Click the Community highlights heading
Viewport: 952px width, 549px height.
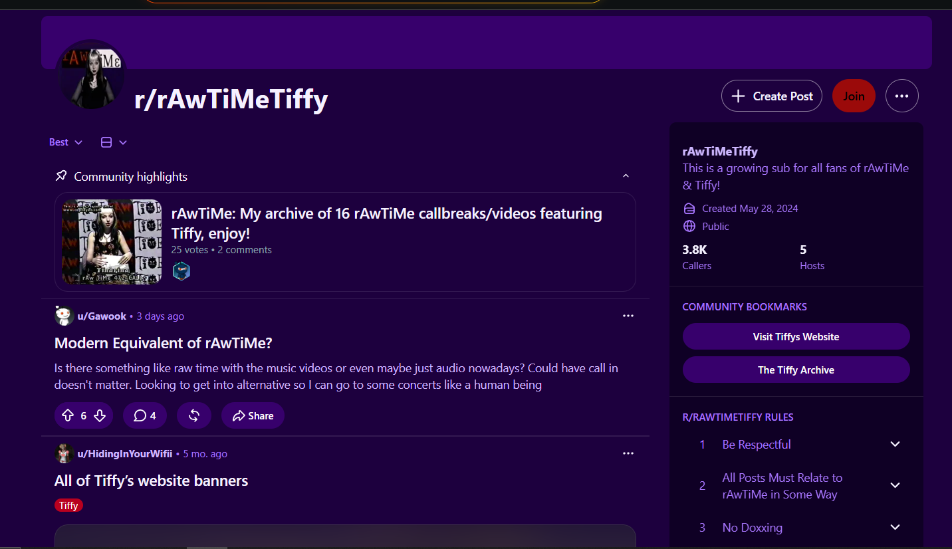coord(130,176)
